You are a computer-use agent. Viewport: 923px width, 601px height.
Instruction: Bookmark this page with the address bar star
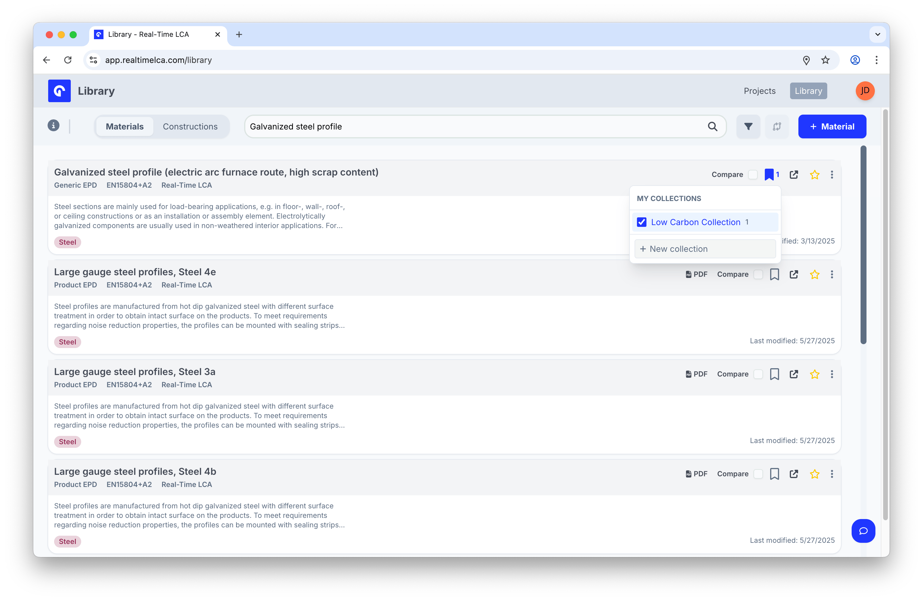(x=825, y=60)
